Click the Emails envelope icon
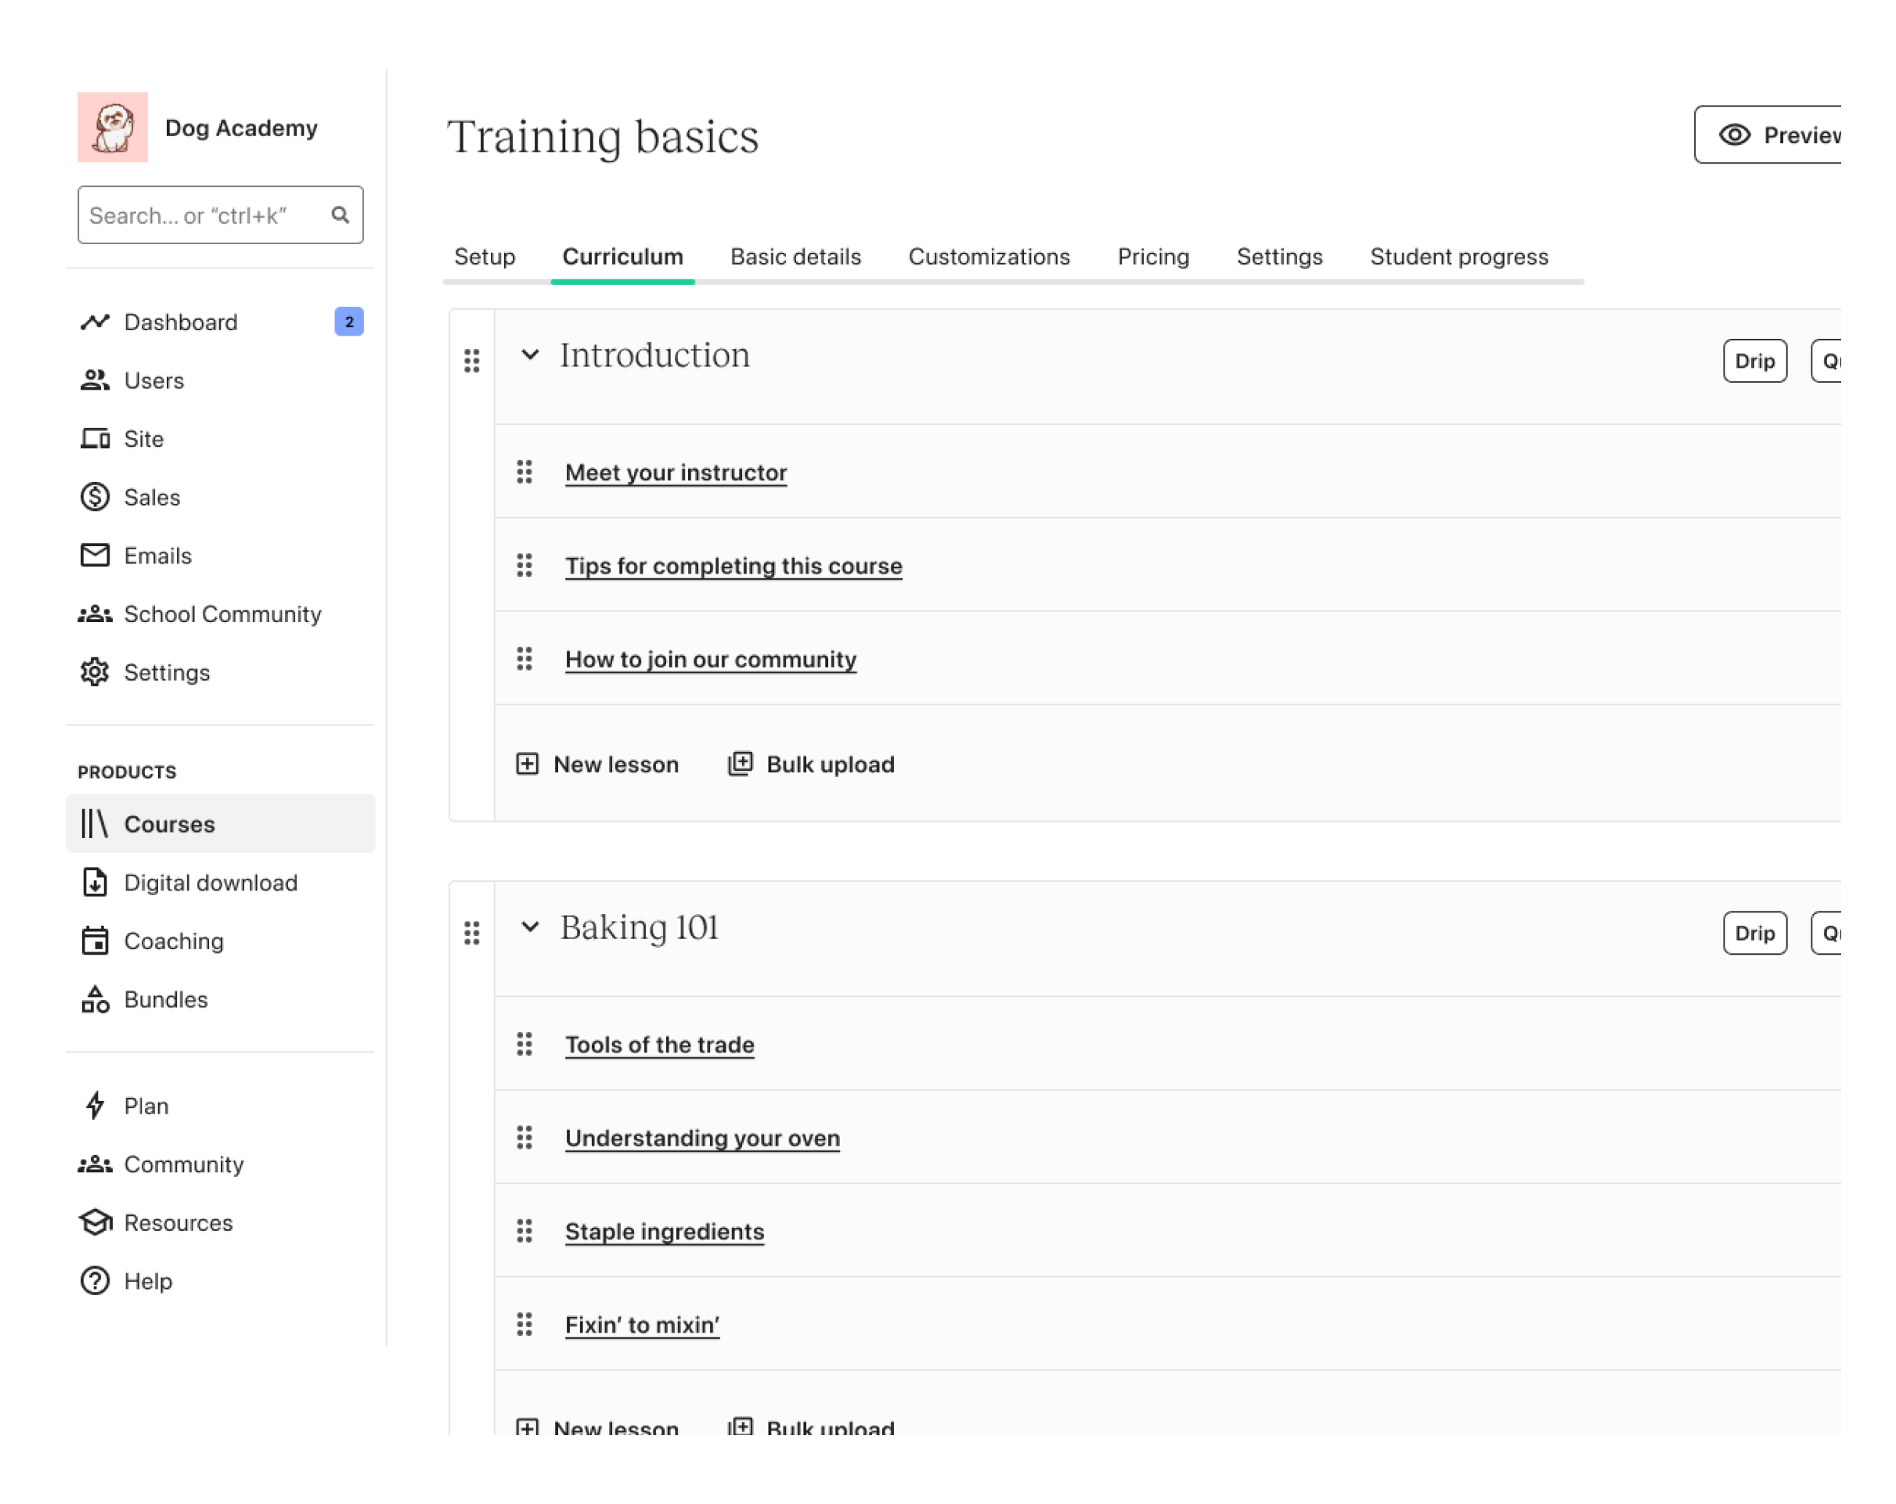The height and width of the screenshot is (1504, 1896). [x=95, y=556]
